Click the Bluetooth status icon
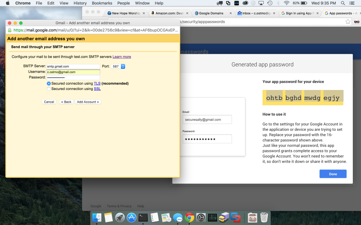 278,3
